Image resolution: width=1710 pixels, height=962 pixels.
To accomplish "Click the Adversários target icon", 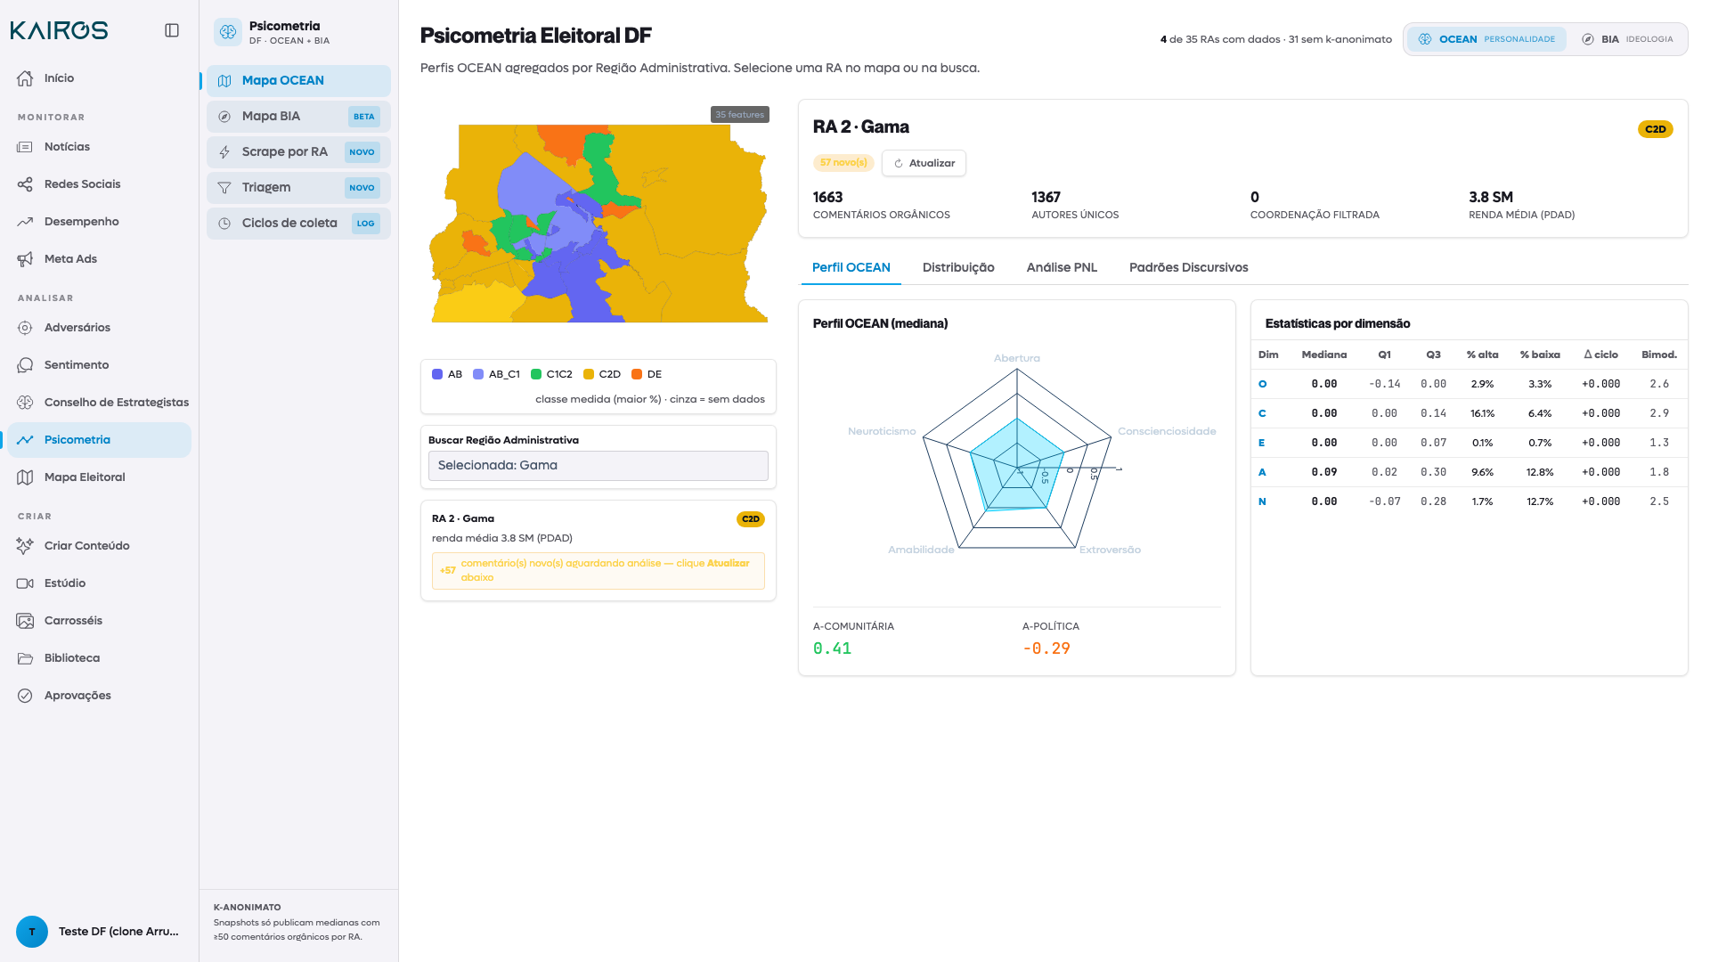I will 25,328.
